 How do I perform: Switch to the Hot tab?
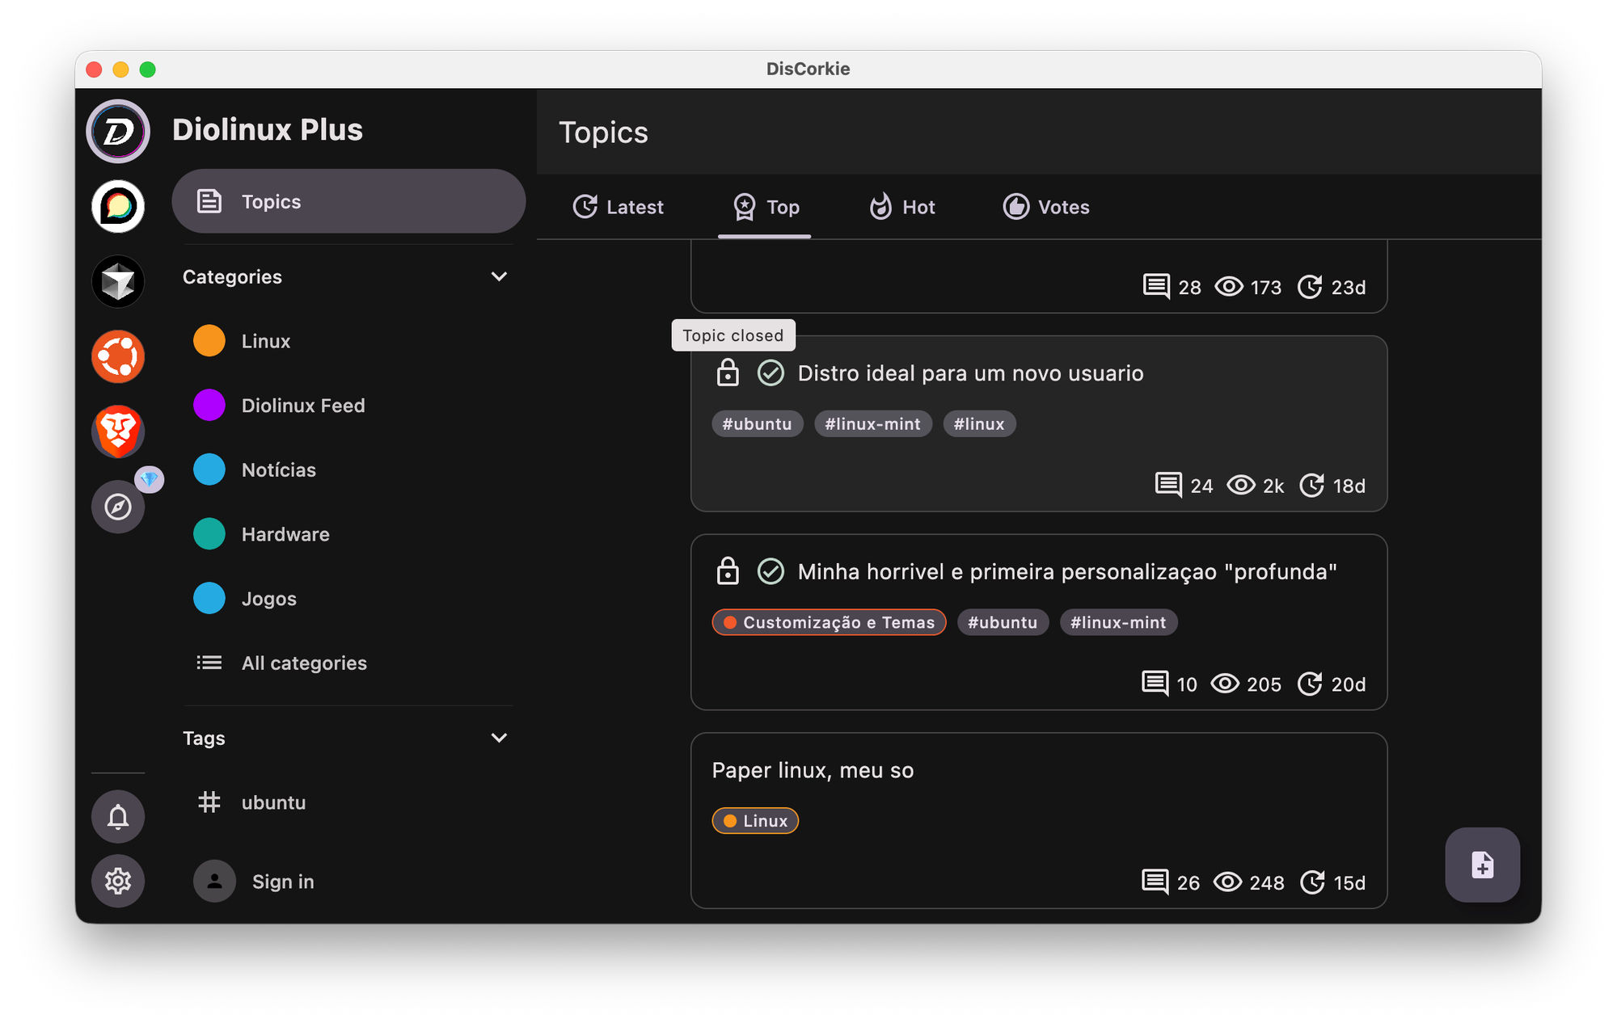[x=902, y=207]
